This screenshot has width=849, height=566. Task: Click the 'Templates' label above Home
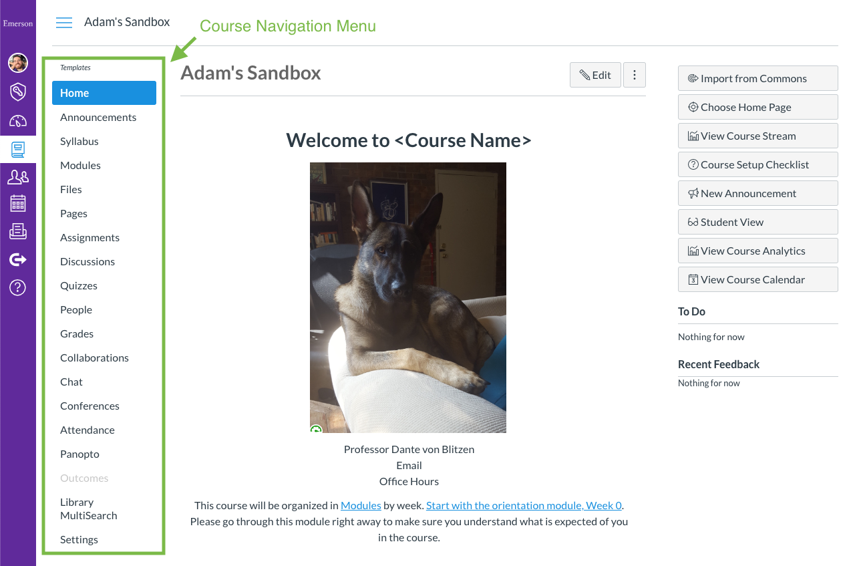(75, 67)
